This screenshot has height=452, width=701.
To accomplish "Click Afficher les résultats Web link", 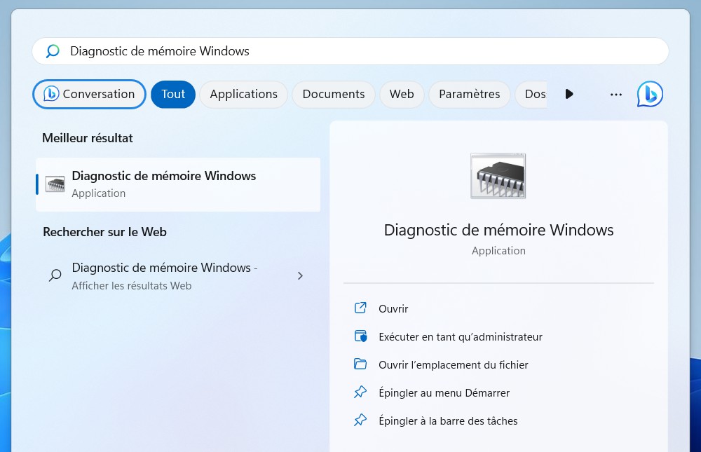I will tap(131, 286).
